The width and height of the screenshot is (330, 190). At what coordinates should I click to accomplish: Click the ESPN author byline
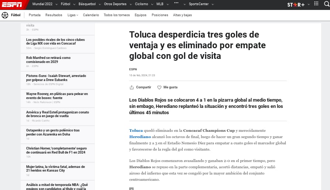133,69
